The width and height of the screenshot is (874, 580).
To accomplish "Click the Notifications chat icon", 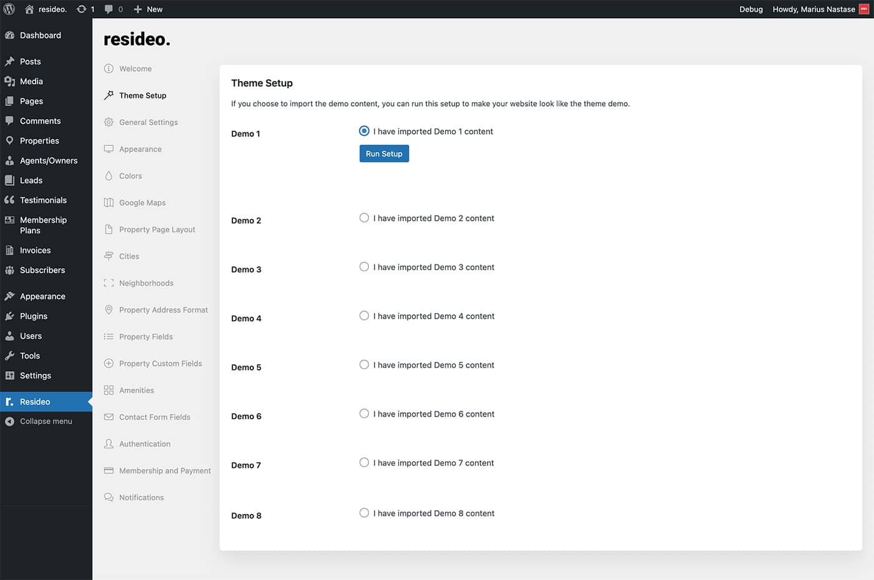I will 109,498.
